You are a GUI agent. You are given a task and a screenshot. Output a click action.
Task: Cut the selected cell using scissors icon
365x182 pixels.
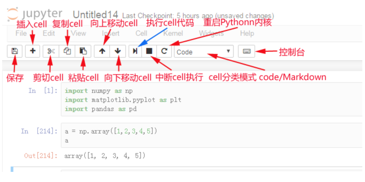[x=51, y=51]
